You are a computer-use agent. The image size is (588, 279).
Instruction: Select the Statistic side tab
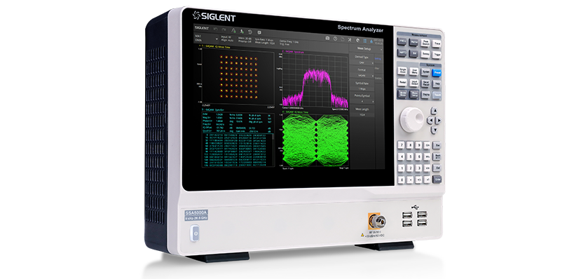tap(378, 78)
